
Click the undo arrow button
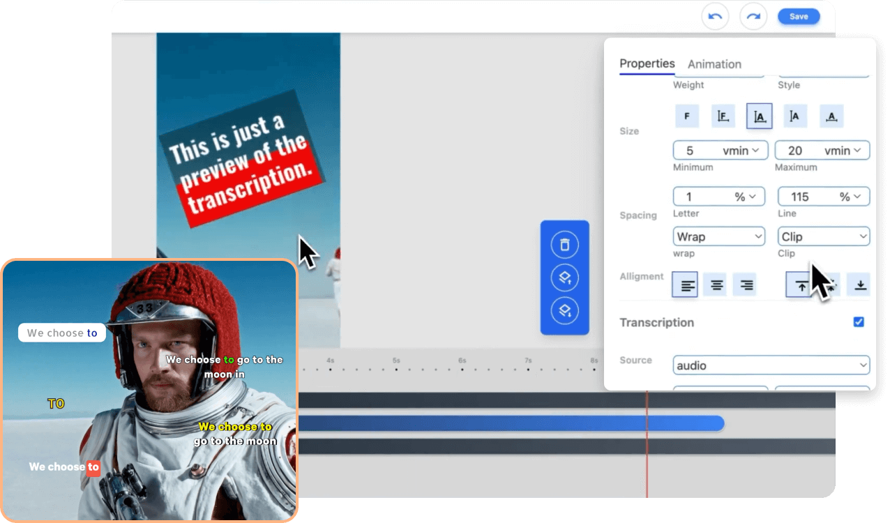tap(715, 16)
